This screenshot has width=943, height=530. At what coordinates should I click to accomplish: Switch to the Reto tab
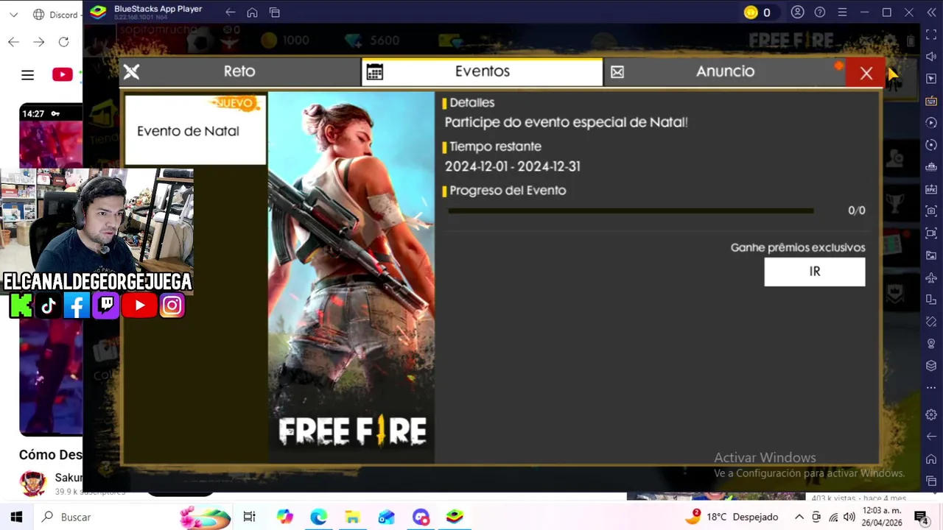pos(239,71)
